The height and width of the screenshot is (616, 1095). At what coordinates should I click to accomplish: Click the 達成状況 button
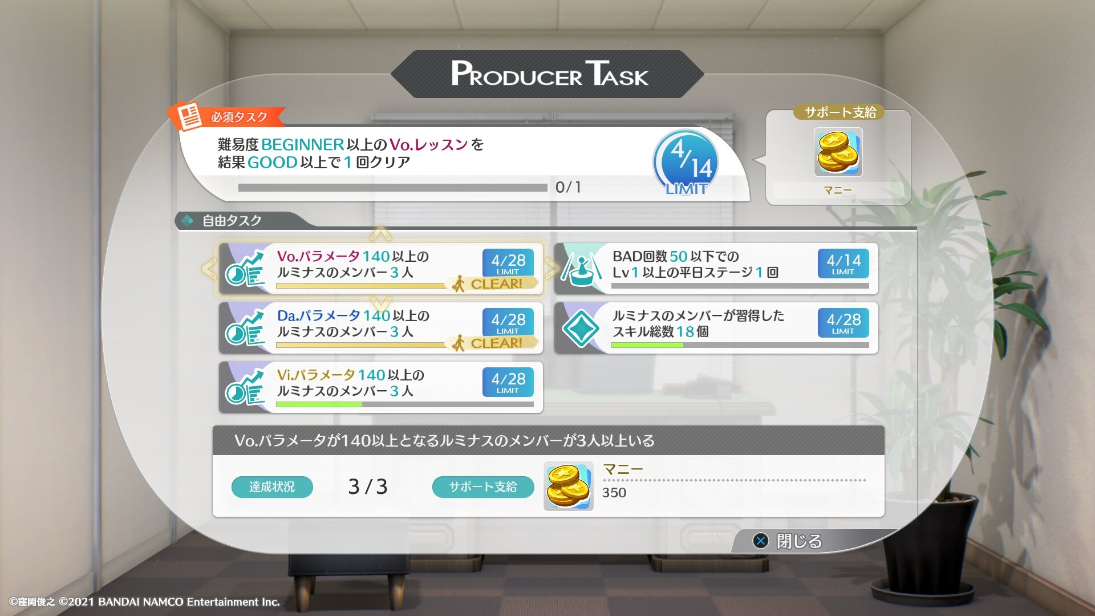tap(272, 487)
